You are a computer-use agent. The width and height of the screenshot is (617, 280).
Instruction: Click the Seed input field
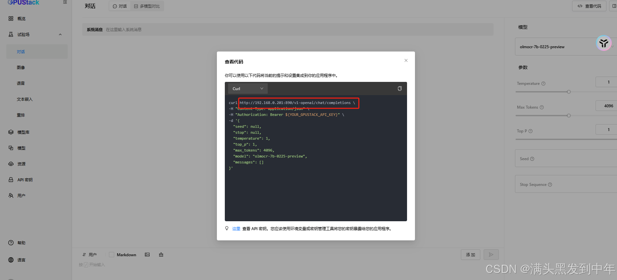click(566, 158)
